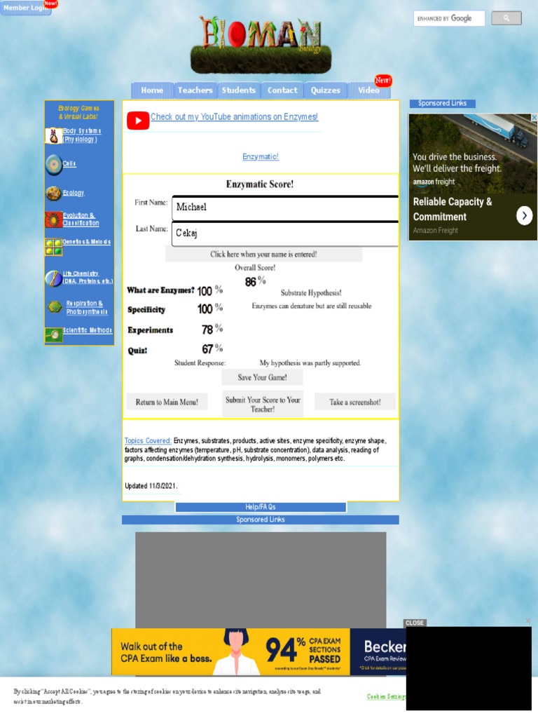This screenshot has height=718, width=538.
Task: Open Evolution & Classification link
Action: (x=81, y=219)
